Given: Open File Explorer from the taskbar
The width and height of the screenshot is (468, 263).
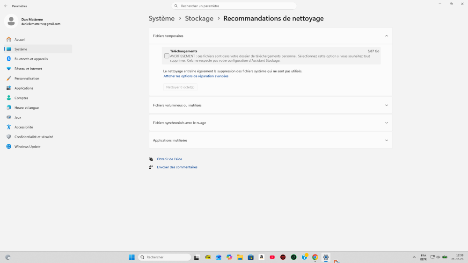Looking at the screenshot, I should click(240, 257).
